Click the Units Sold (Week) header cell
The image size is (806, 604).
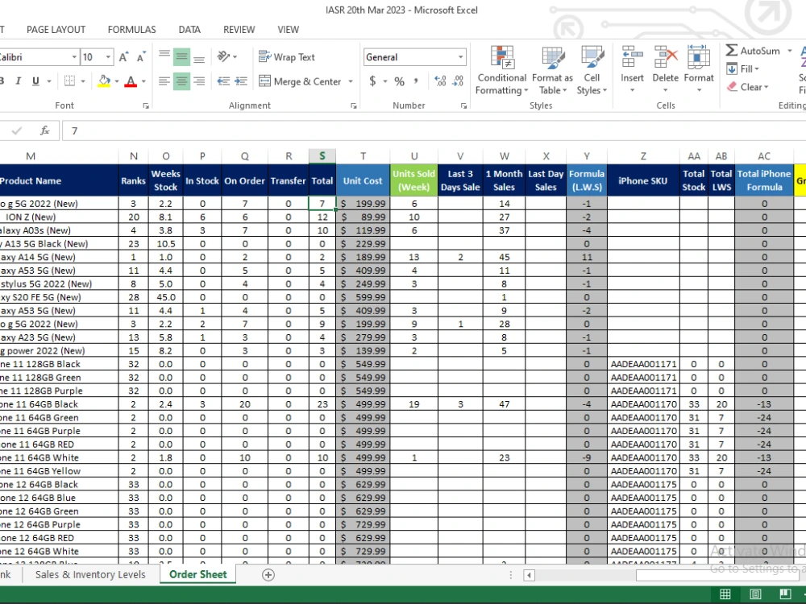tap(413, 180)
